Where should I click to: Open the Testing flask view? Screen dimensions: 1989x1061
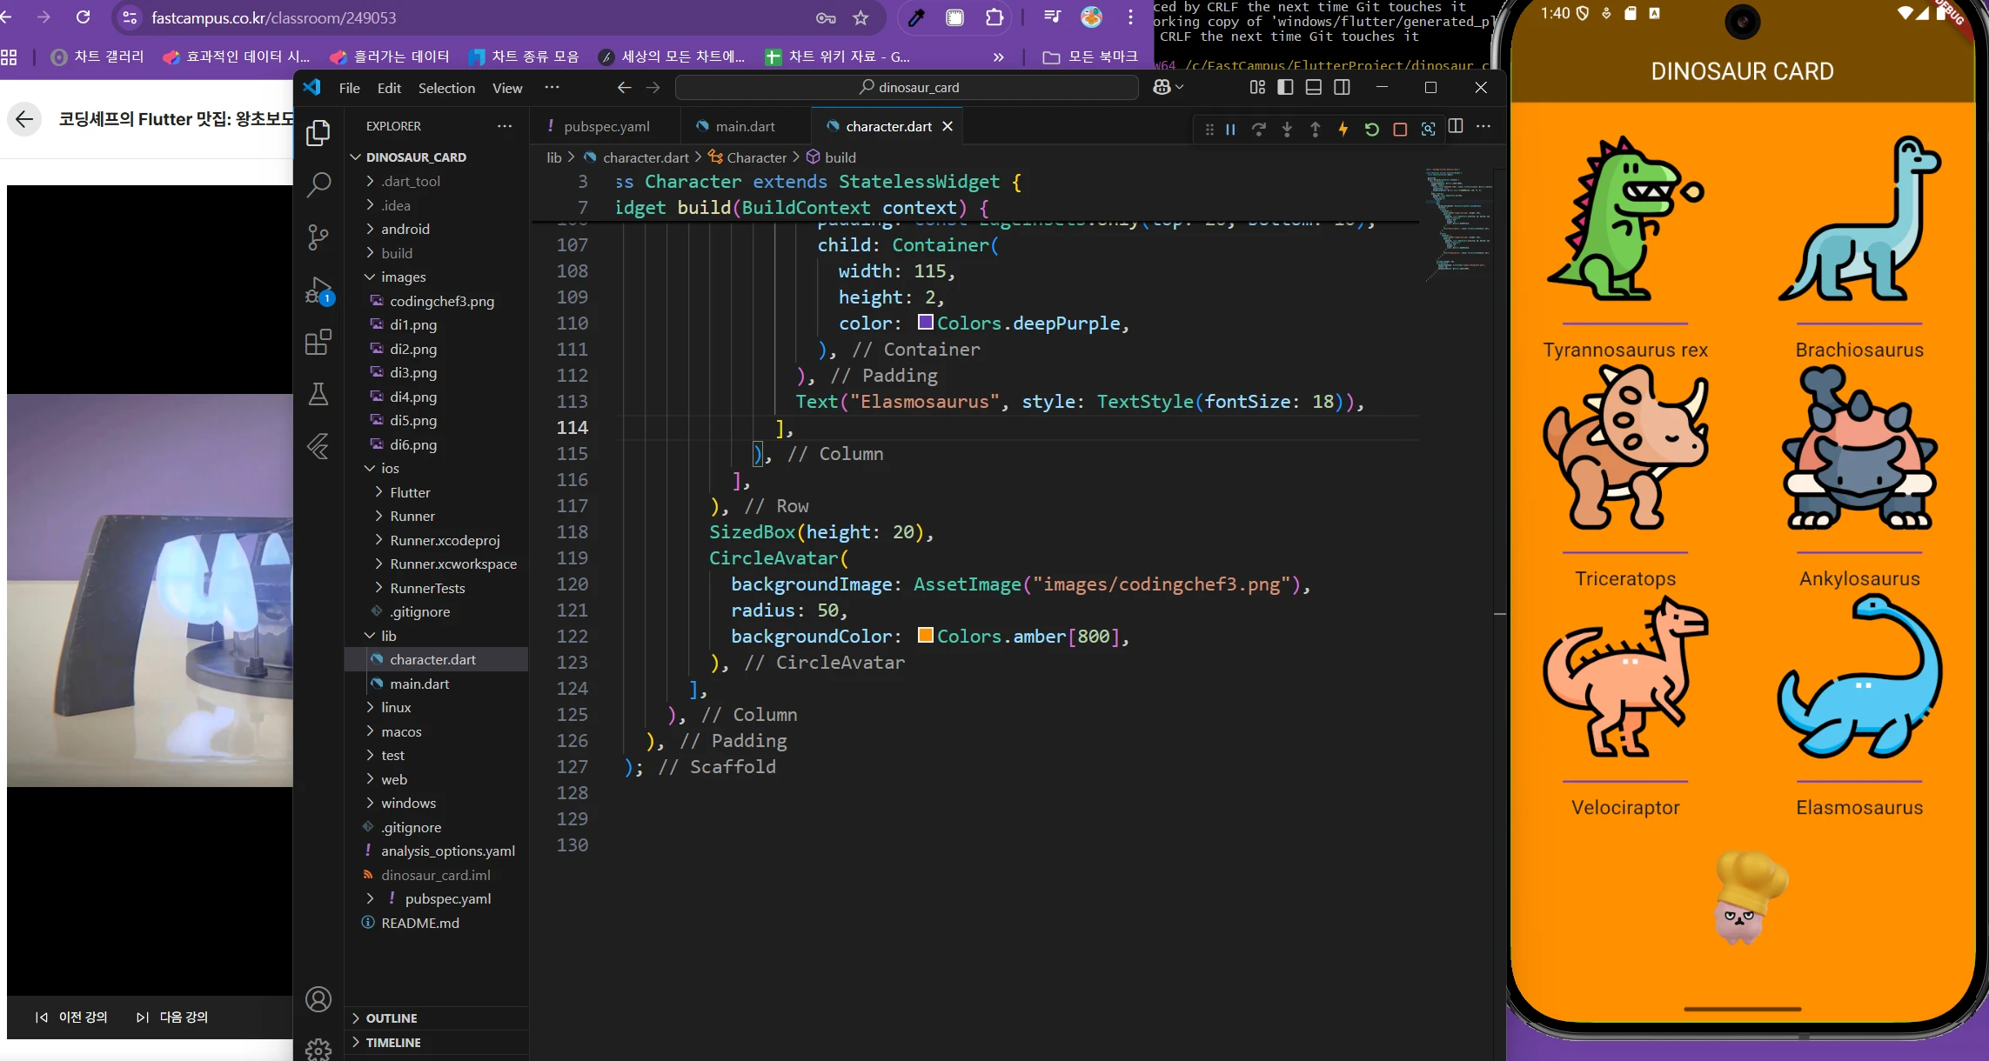[x=318, y=394]
